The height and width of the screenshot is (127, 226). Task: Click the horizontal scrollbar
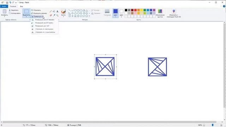pos(109,122)
